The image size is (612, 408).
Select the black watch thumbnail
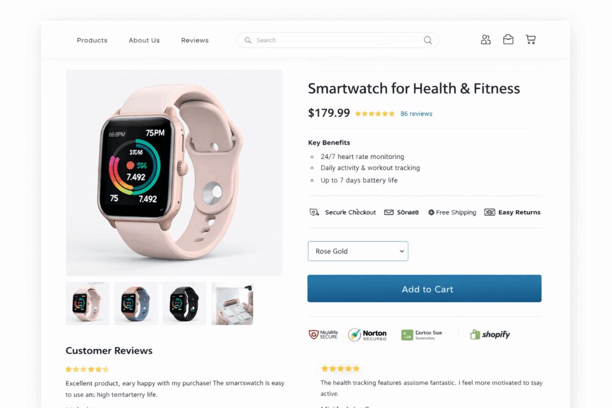[x=184, y=303]
